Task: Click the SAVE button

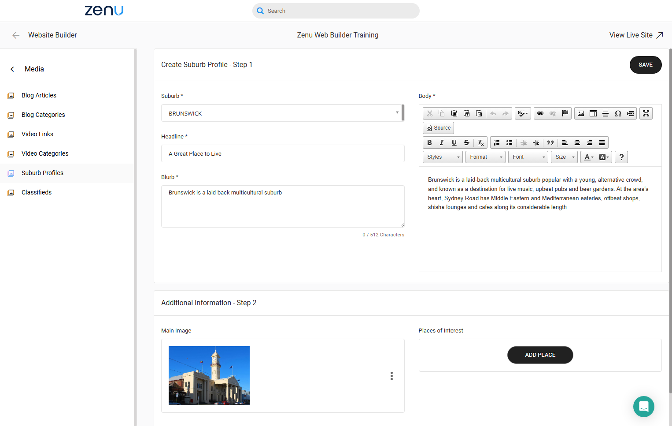Action: click(x=646, y=65)
